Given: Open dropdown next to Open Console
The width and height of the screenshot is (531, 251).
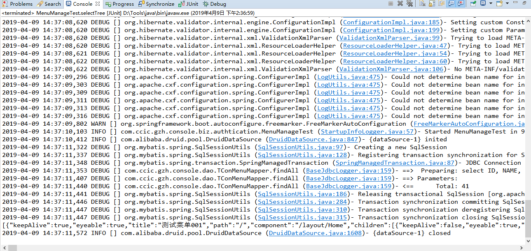Looking at the screenshot, I should pos(507,4).
